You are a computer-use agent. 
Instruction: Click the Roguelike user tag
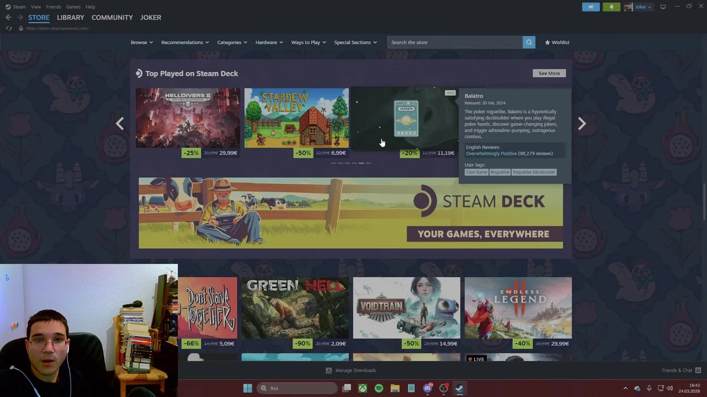tap(500, 172)
